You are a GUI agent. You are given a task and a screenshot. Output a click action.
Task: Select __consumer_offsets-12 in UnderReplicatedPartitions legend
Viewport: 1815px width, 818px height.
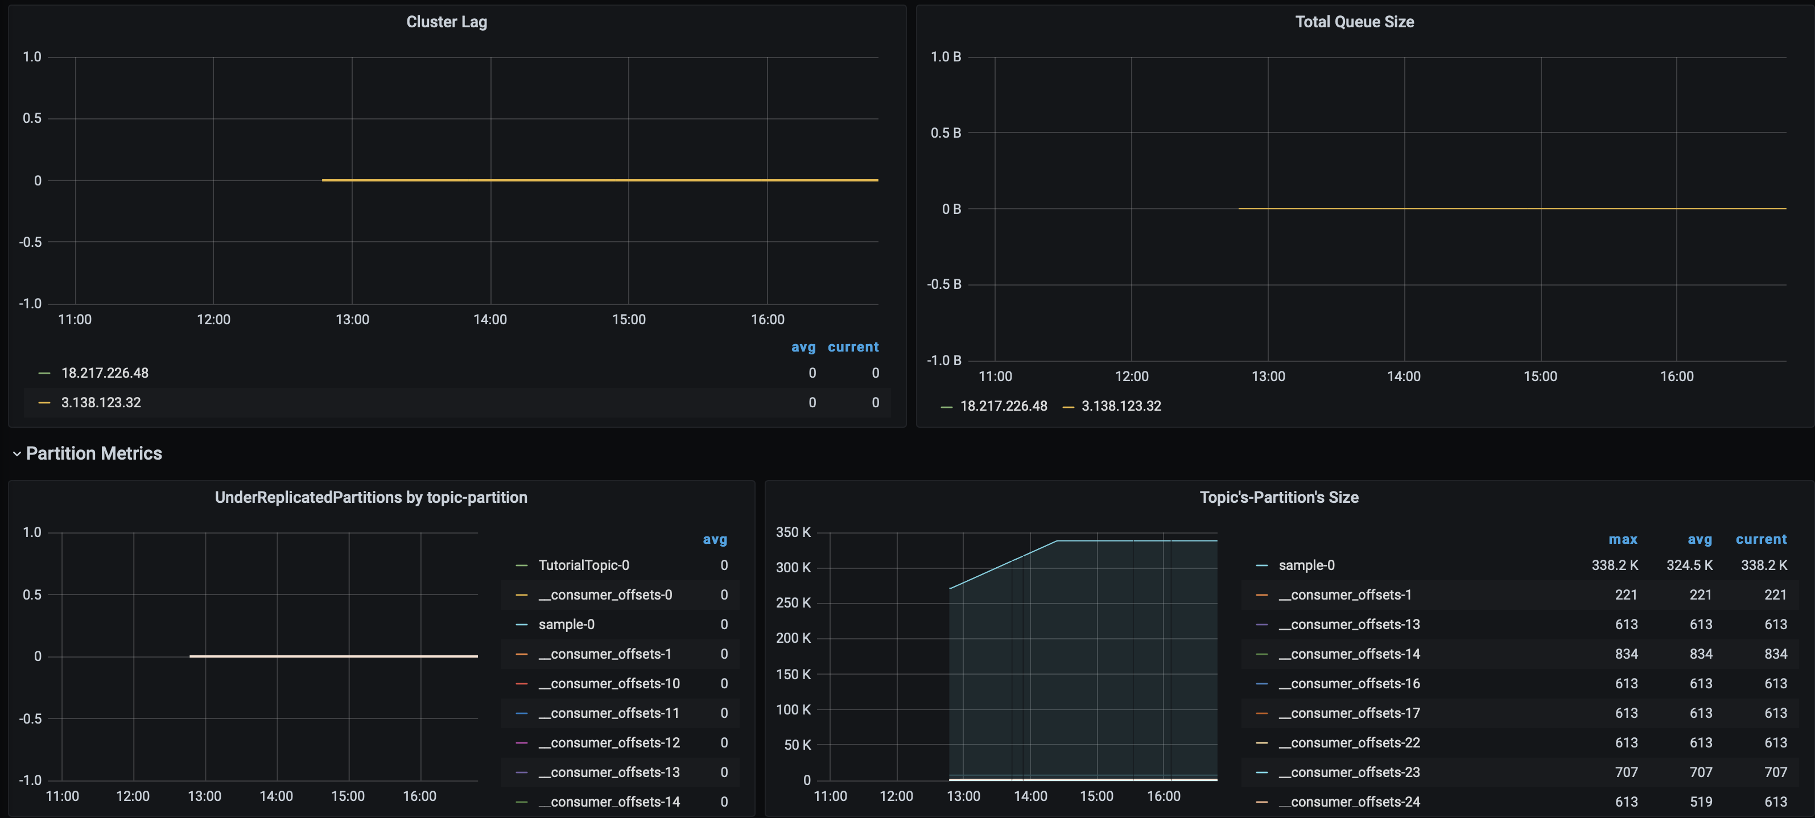pyautogui.click(x=609, y=742)
